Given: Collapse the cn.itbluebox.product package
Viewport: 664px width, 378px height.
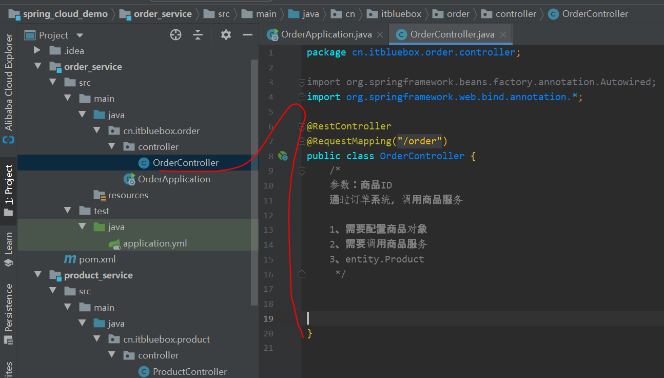Looking at the screenshot, I should tap(96, 339).
